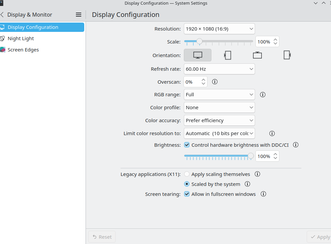Screen dimensions: 331x244
Task: Open the Resolution dropdown
Action: click(x=219, y=29)
